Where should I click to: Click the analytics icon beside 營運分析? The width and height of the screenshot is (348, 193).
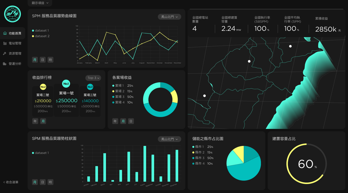click(x=5, y=64)
